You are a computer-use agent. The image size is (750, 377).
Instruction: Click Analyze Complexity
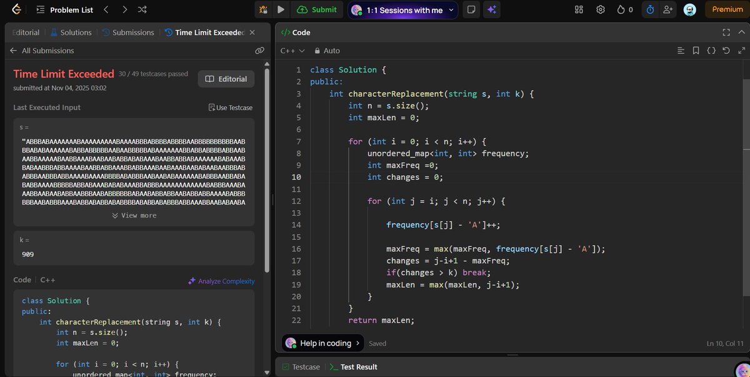221,281
